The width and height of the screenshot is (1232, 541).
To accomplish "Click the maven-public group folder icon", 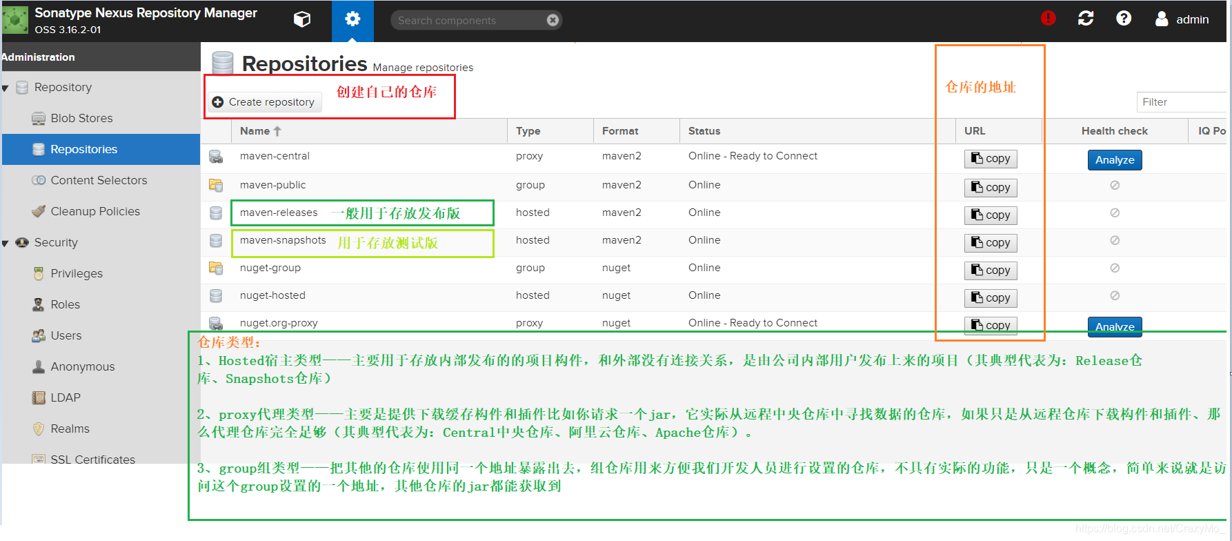I will 216,185.
